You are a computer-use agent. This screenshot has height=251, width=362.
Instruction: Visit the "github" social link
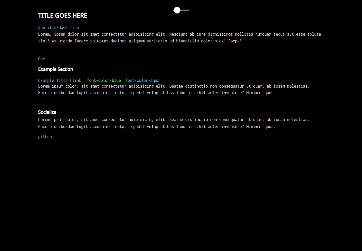(45, 137)
